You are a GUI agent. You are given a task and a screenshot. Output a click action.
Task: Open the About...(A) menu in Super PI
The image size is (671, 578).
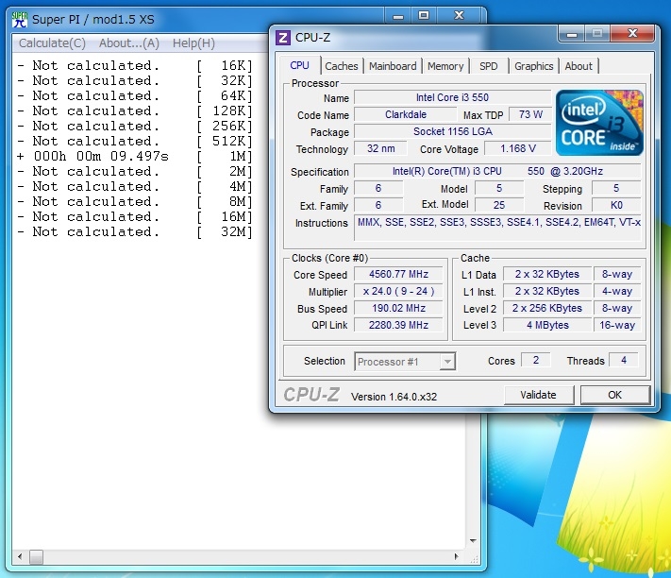click(129, 43)
